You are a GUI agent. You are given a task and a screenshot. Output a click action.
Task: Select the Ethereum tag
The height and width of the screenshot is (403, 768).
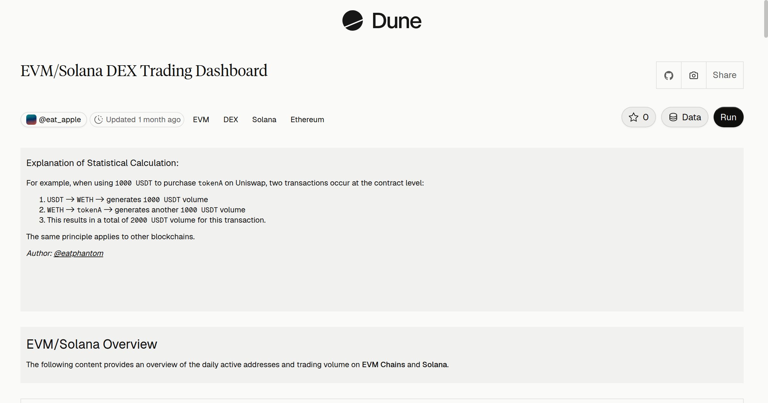point(307,120)
